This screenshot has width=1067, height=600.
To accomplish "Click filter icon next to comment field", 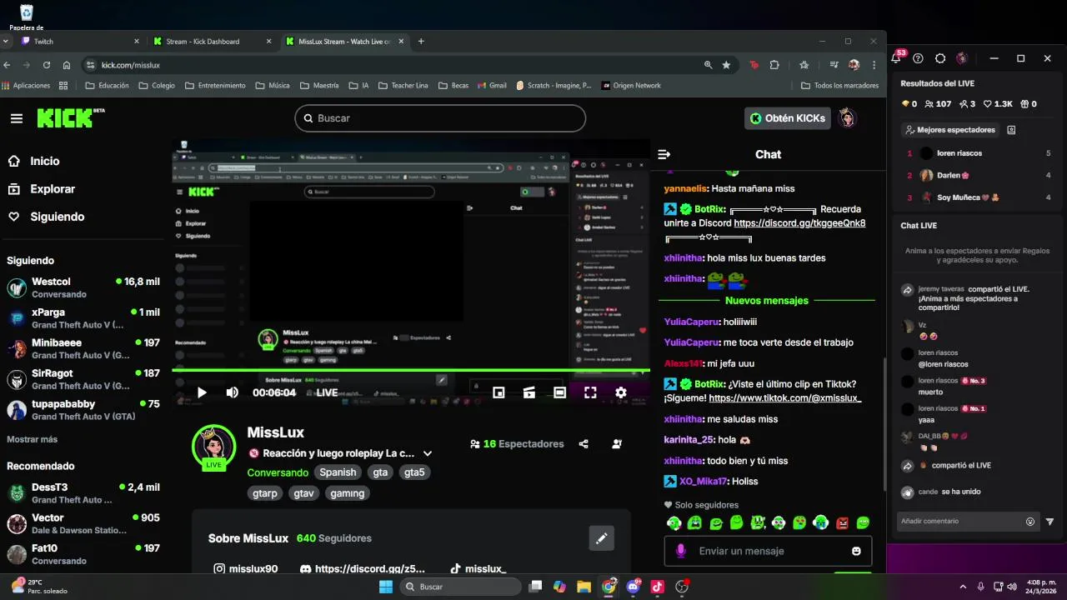I will coord(1049,522).
